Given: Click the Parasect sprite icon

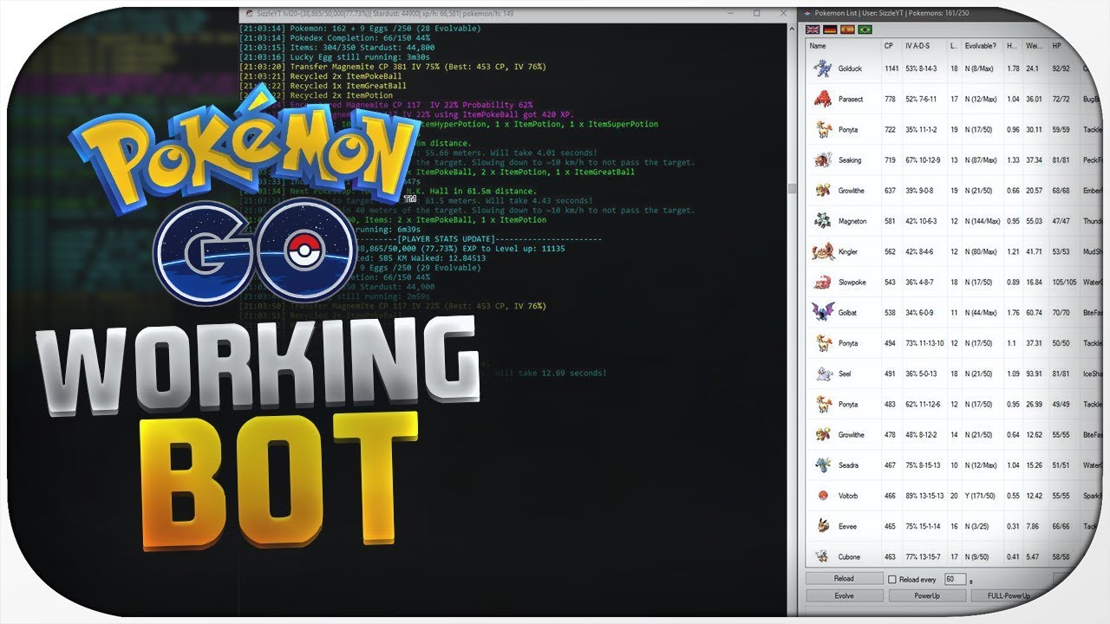Looking at the screenshot, I should 822,99.
